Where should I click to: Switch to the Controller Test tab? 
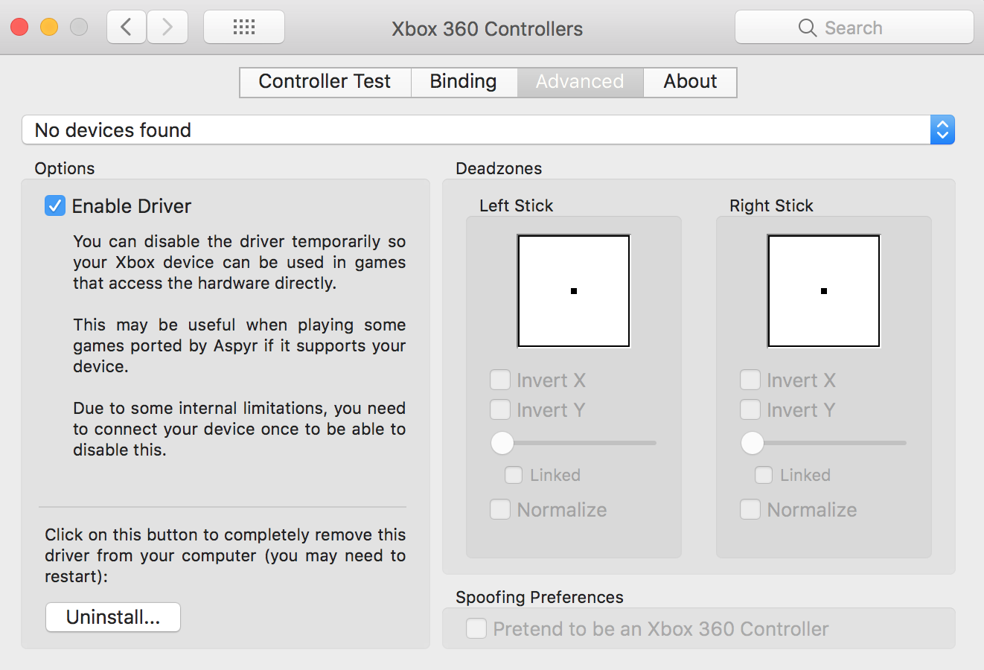tap(325, 81)
